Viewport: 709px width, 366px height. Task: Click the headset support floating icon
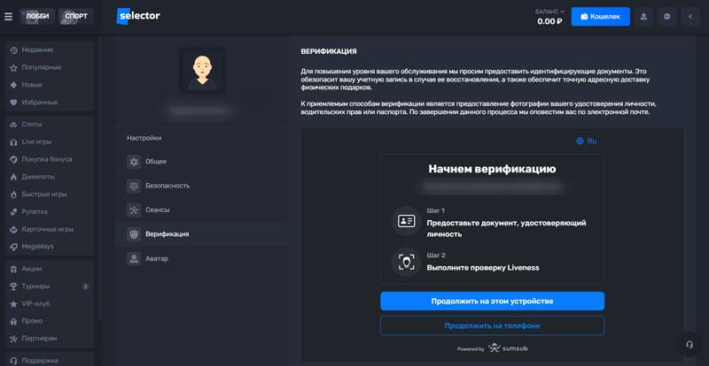[x=689, y=344]
